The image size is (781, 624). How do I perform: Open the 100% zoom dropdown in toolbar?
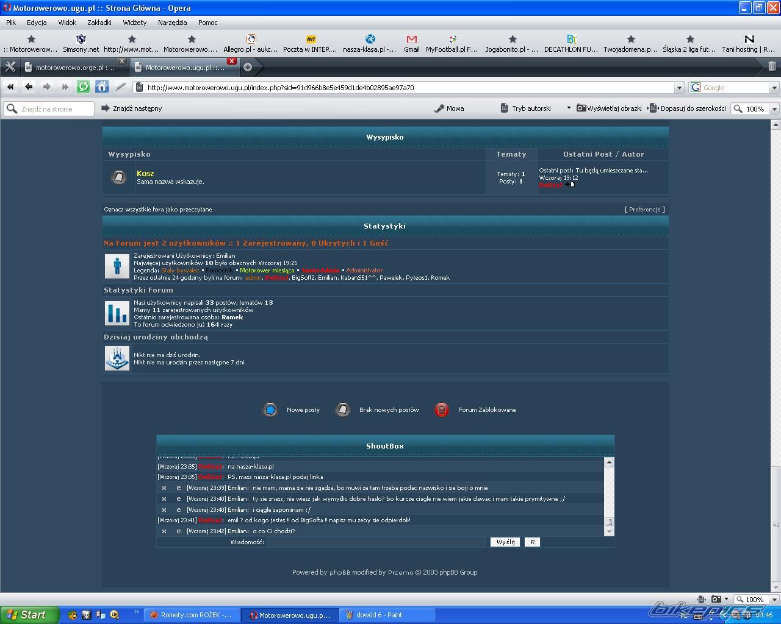pyautogui.click(x=774, y=109)
